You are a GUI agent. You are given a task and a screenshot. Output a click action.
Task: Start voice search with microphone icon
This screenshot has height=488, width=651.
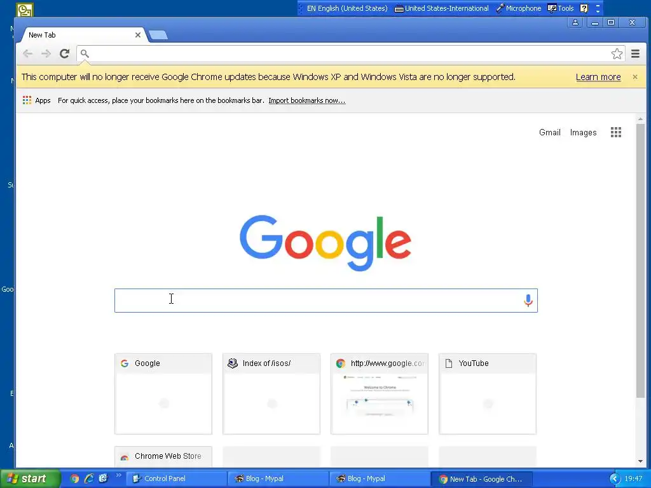click(x=528, y=300)
